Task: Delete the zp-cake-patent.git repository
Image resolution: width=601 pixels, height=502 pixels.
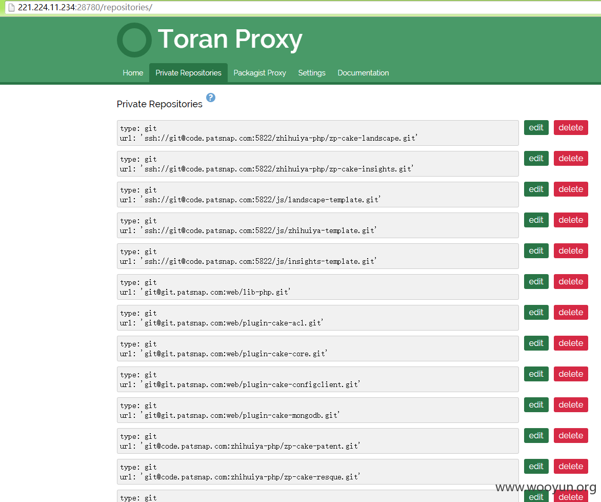Action: [571, 436]
